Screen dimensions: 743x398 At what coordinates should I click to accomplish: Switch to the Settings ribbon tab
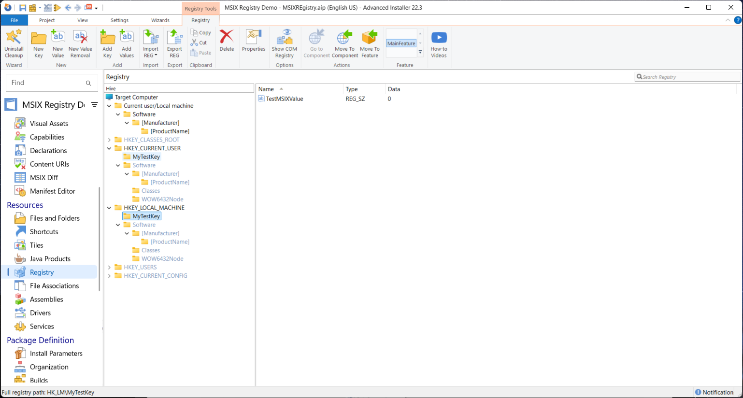click(x=119, y=20)
